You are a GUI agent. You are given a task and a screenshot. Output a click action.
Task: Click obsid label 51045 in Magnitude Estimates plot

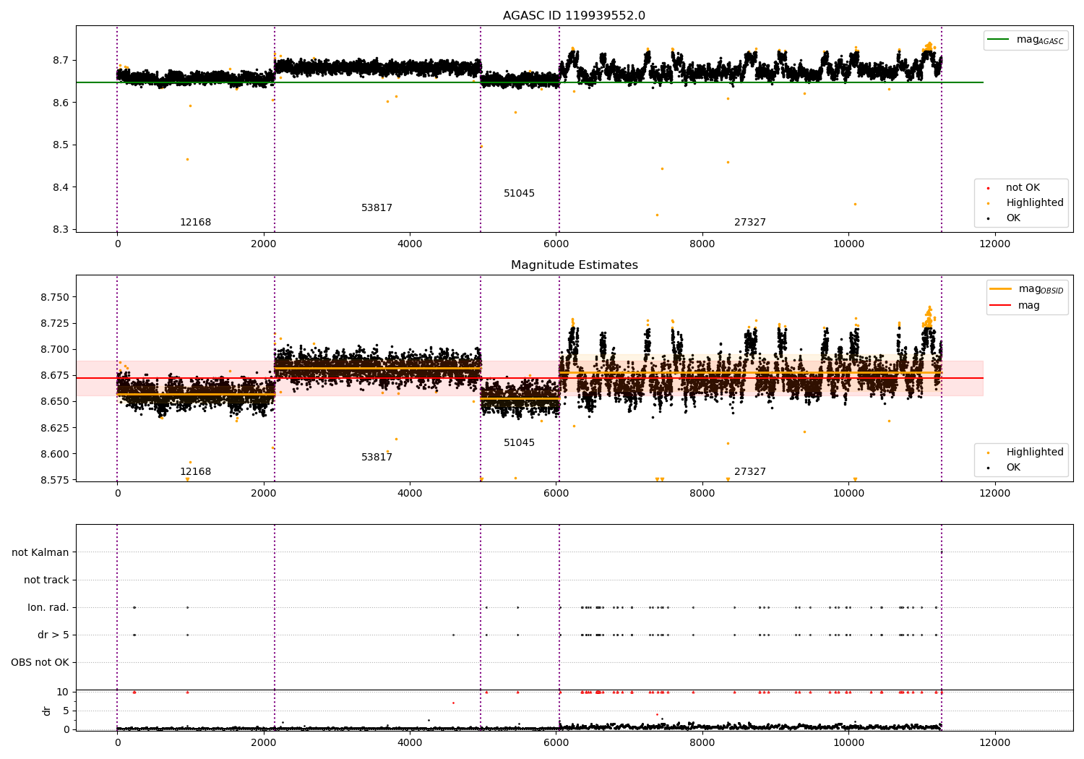(519, 443)
